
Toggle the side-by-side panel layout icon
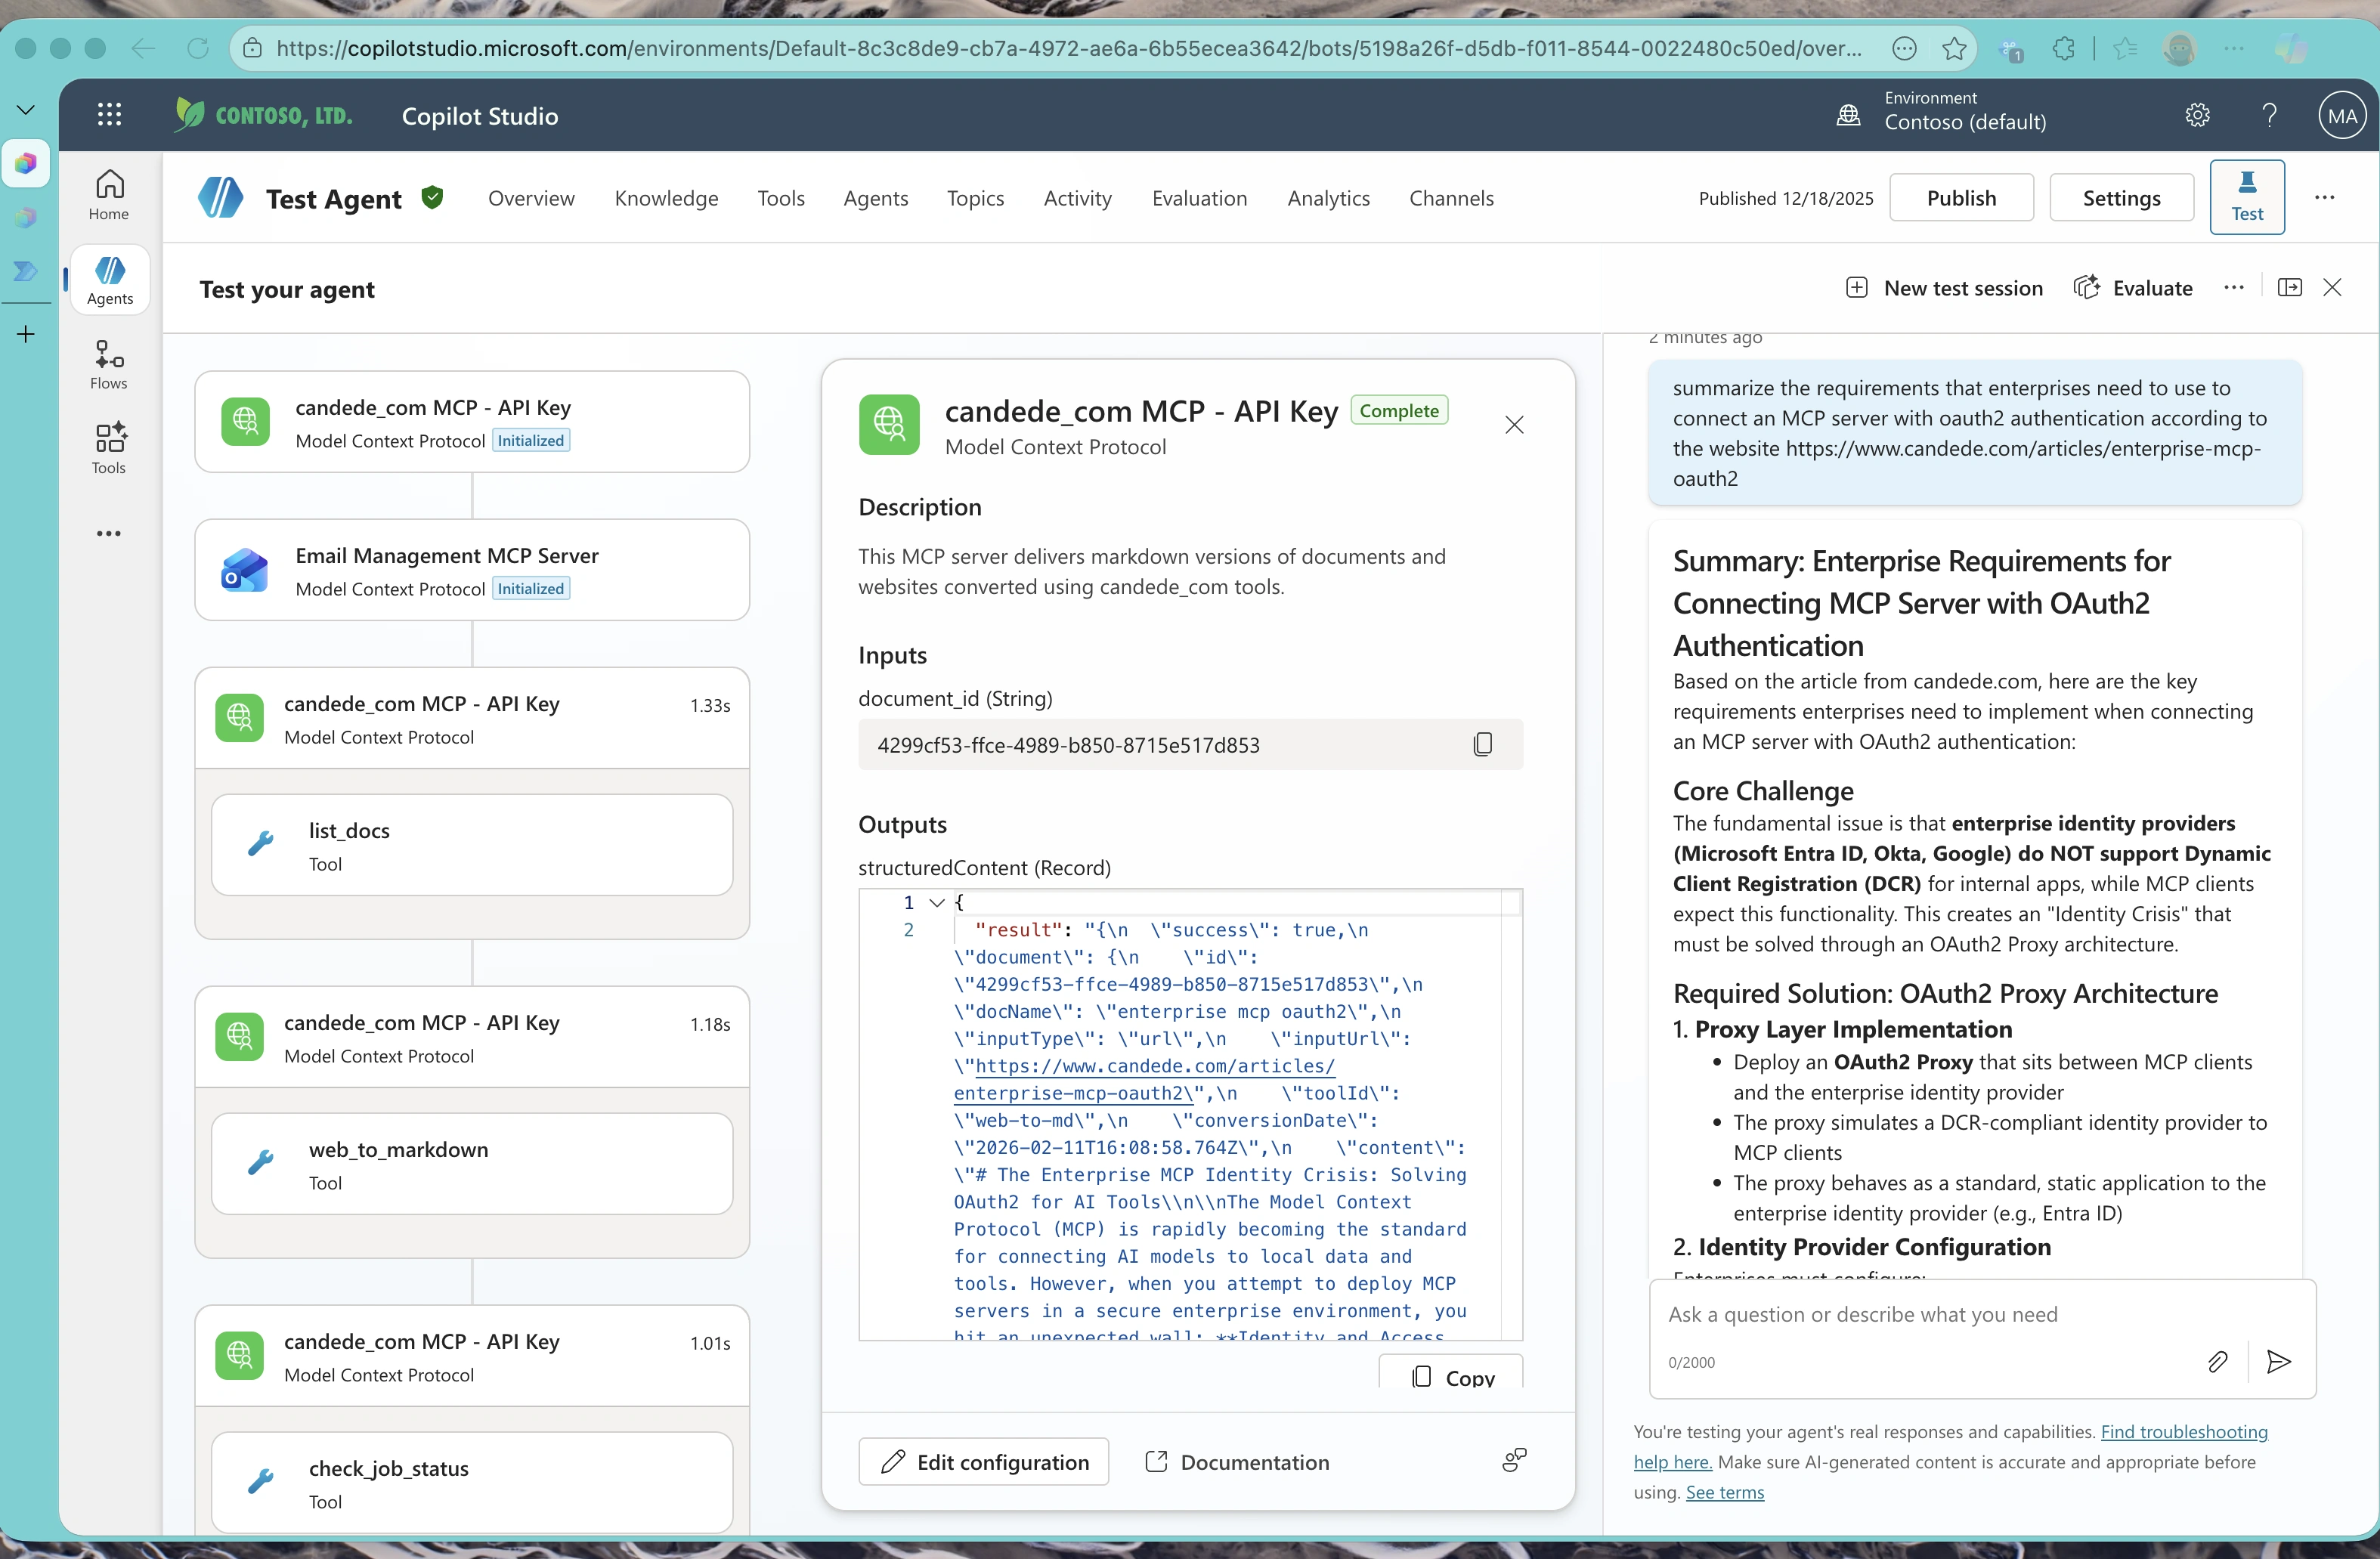pos(2289,288)
